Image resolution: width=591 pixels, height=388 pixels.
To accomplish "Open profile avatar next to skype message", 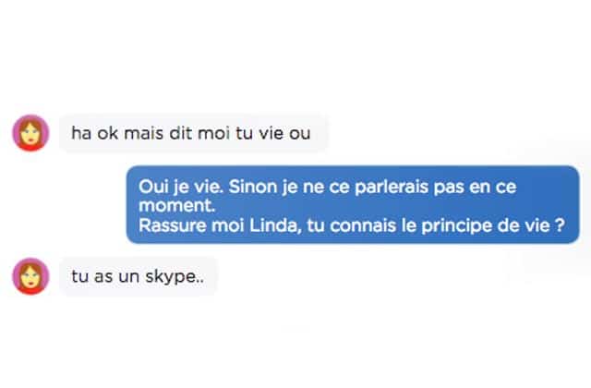I will click(30, 276).
